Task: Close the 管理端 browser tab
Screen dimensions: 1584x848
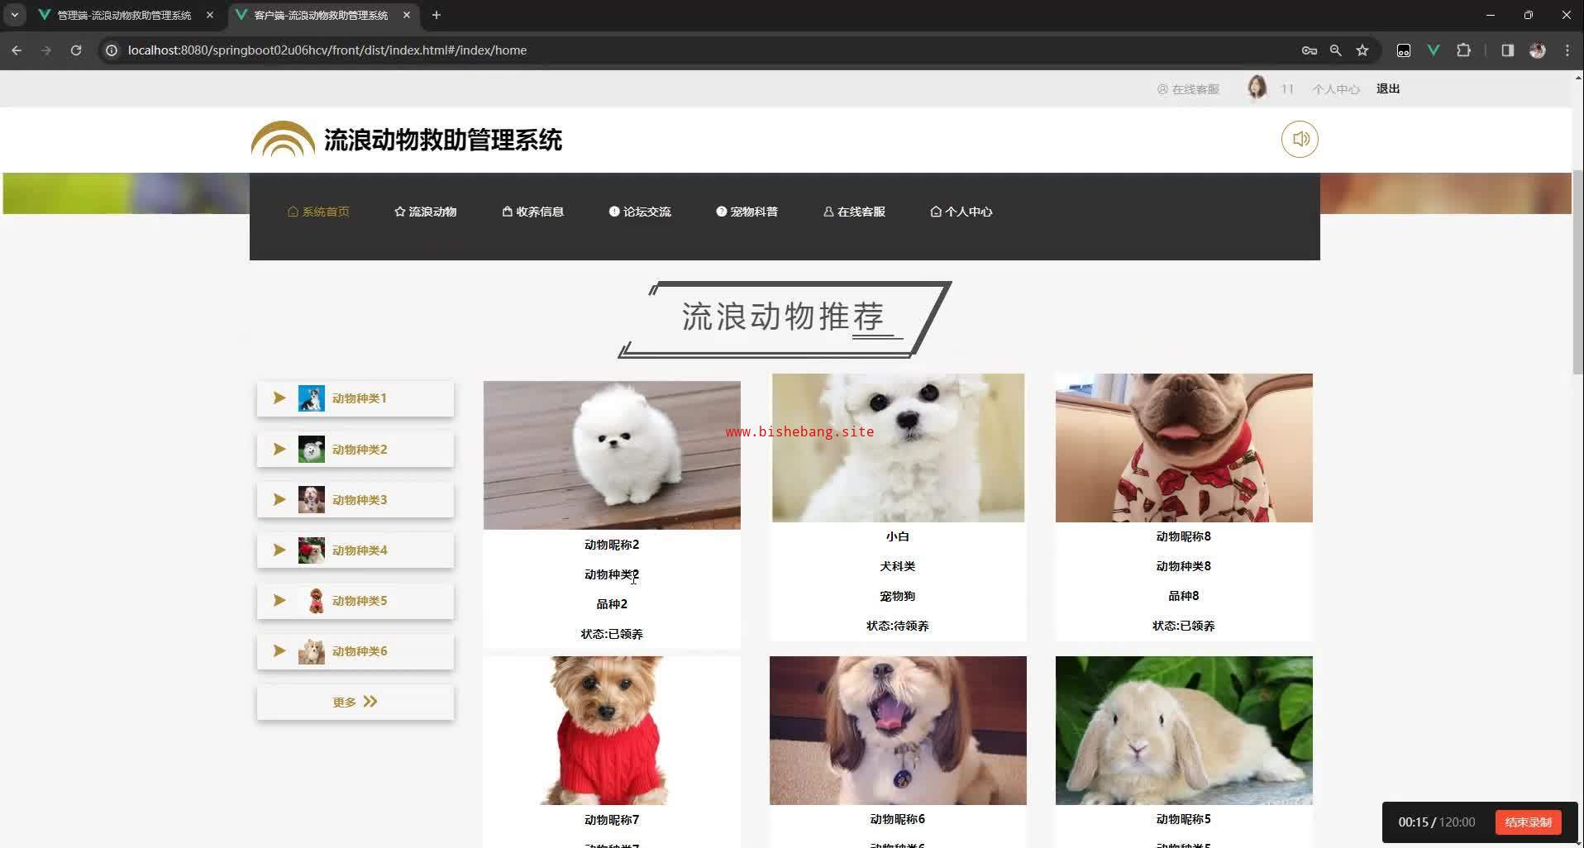Action: (x=210, y=15)
